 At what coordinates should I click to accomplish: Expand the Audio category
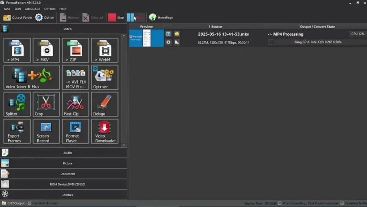coord(64,153)
